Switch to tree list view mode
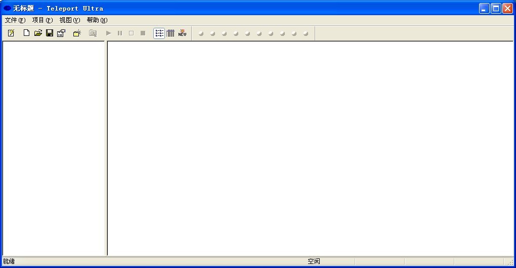This screenshot has width=516, height=268. coord(159,33)
